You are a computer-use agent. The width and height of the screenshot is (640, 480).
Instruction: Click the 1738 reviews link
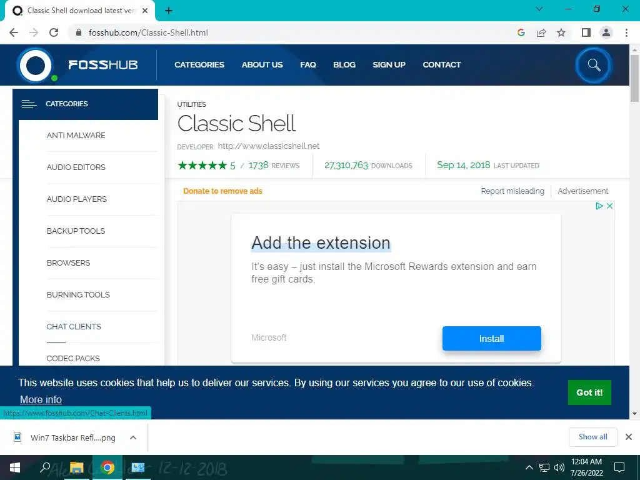[x=274, y=165]
